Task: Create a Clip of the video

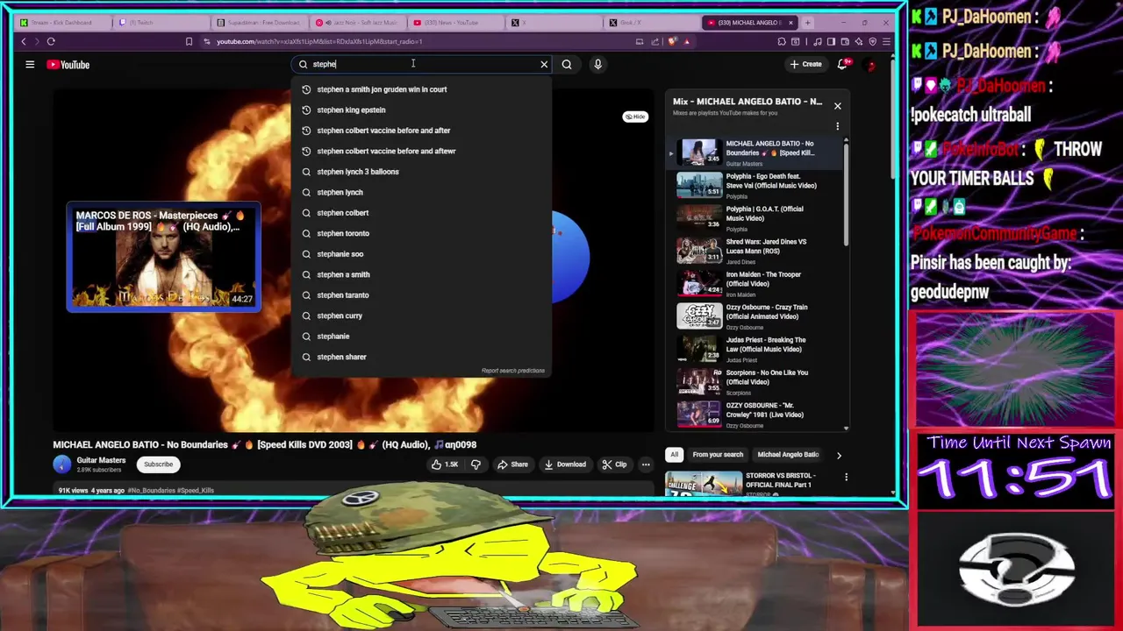Action: (614, 464)
